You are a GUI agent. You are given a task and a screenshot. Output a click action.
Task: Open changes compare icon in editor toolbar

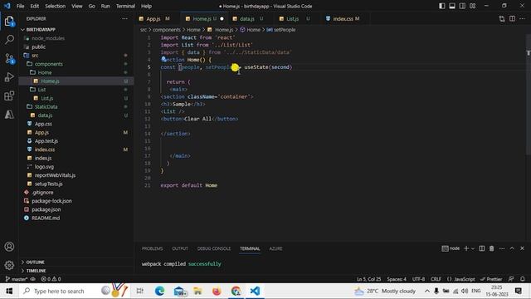[x=502, y=18]
